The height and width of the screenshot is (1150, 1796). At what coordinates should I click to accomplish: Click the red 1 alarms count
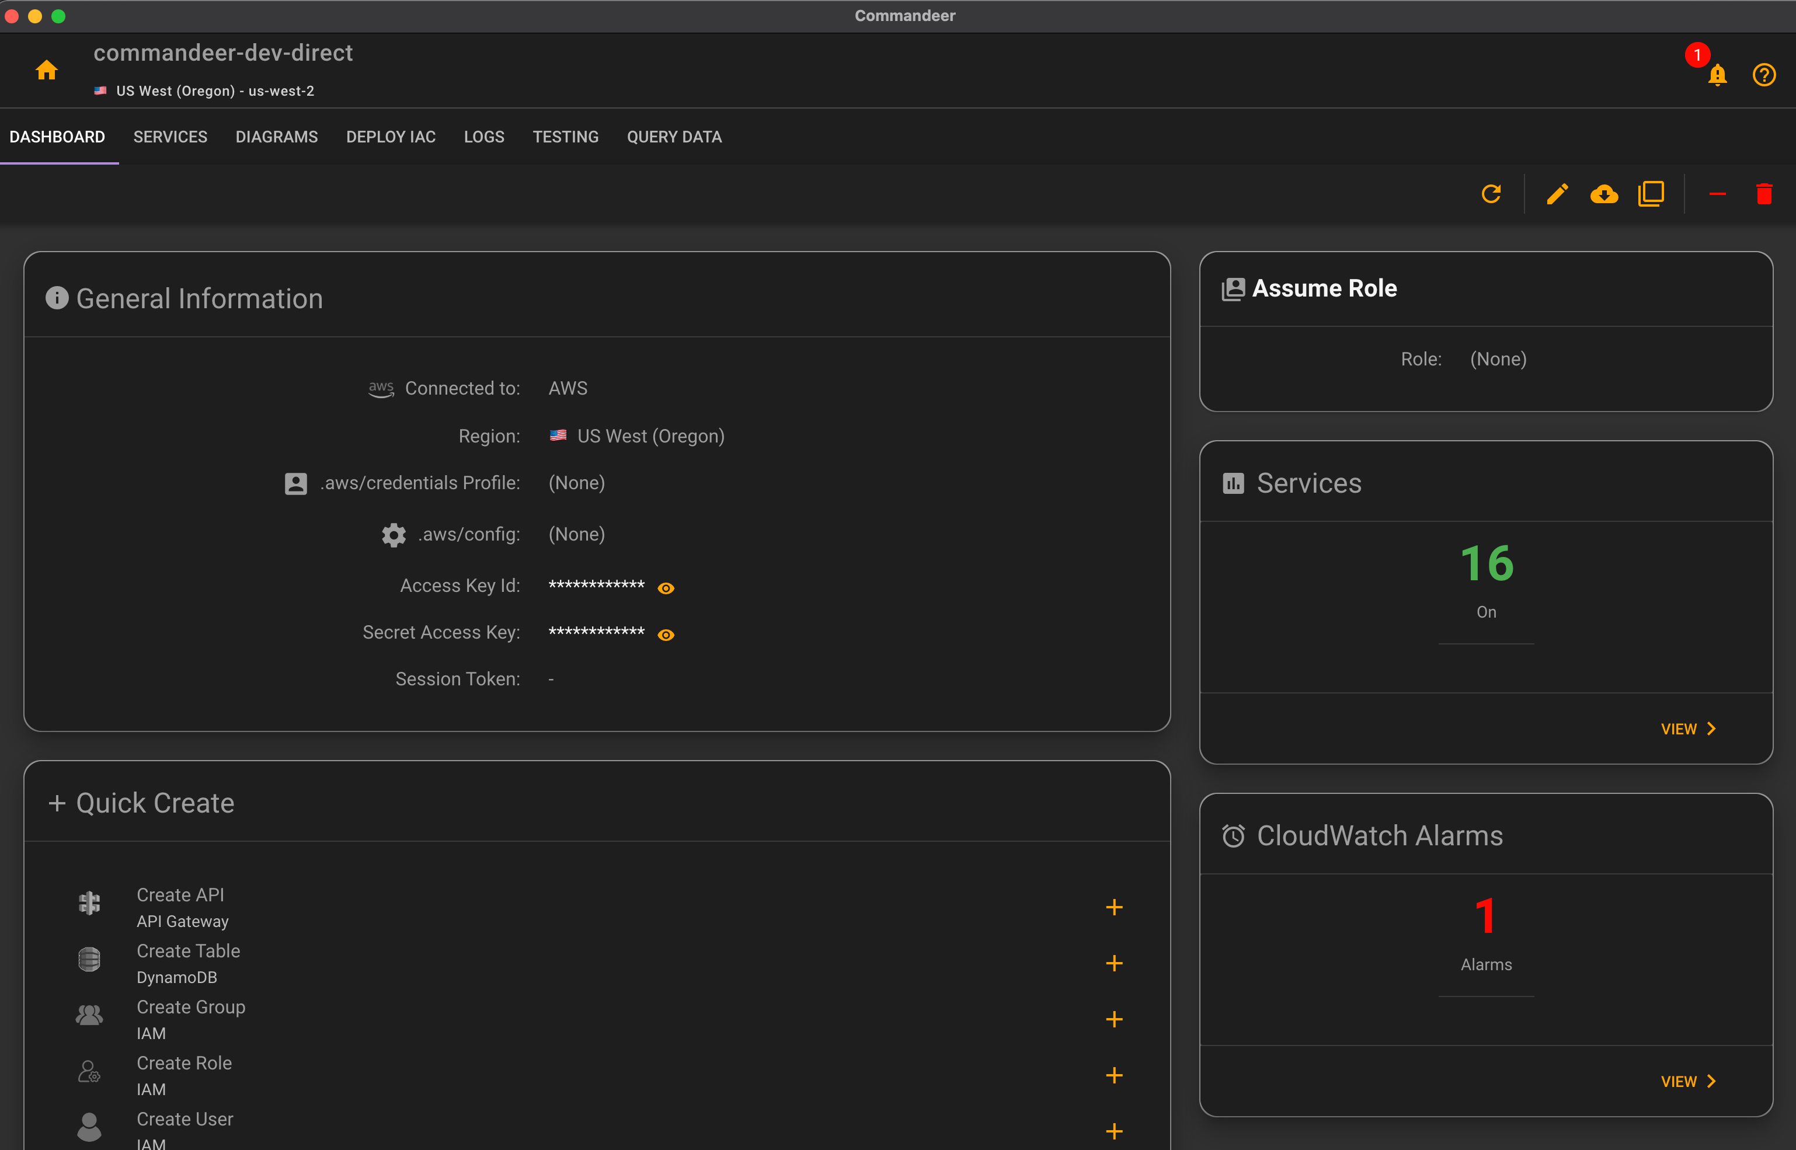point(1485,915)
